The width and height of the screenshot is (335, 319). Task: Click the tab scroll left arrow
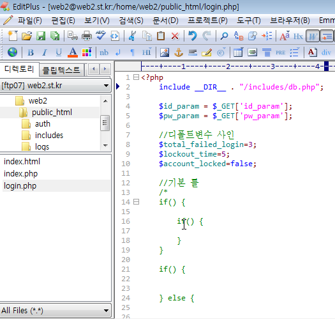(94, 69)
